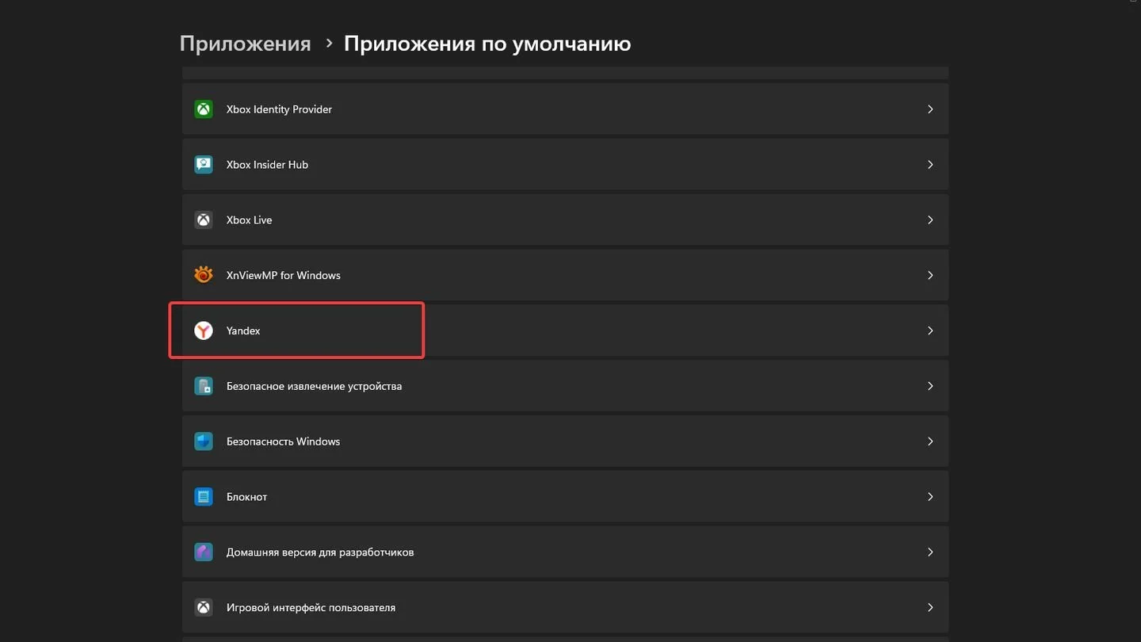This screenshot has width=1141, height=642.
Task: Click the Безопасное извлечение устройства icon
Action: point(204,386)
